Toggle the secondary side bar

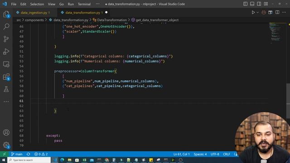(259, 4)
